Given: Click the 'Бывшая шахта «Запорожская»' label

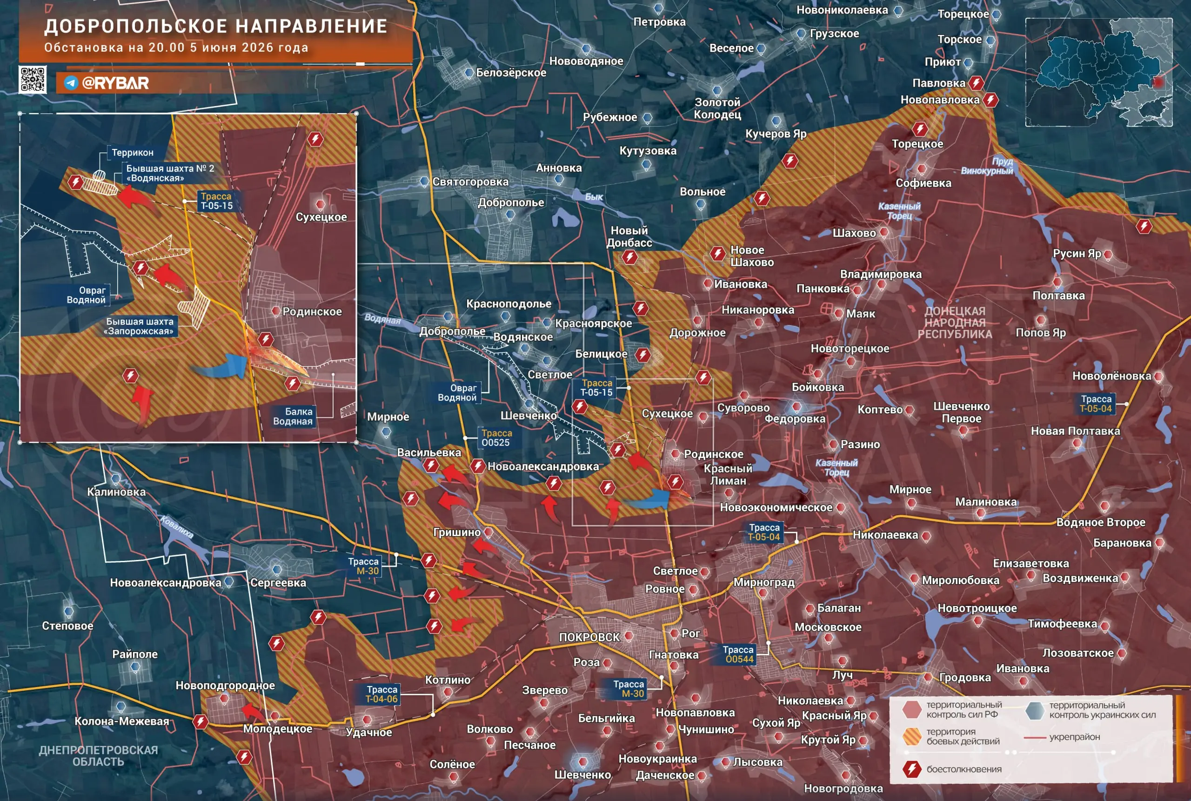Looking at the screenshot, I should [x=140, y=326].
